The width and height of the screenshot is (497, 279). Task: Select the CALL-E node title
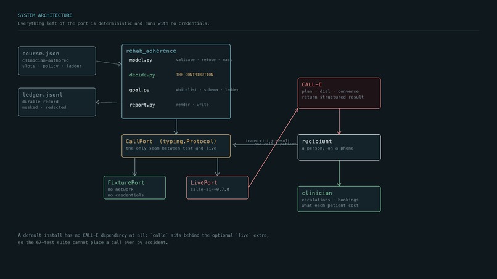[x=311, y=84]
